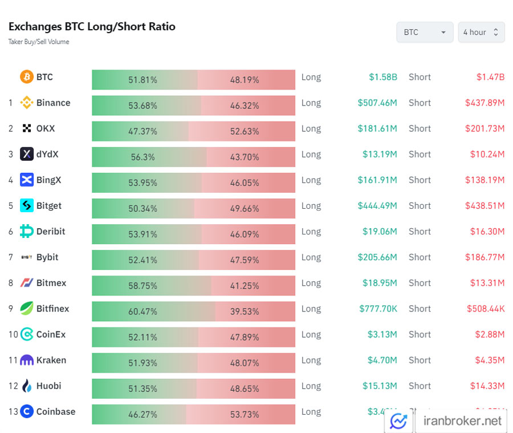Click Bitmex long bar showing 58.75%
The width and height of the screenshot is (513, 433).
pos(152,286)
